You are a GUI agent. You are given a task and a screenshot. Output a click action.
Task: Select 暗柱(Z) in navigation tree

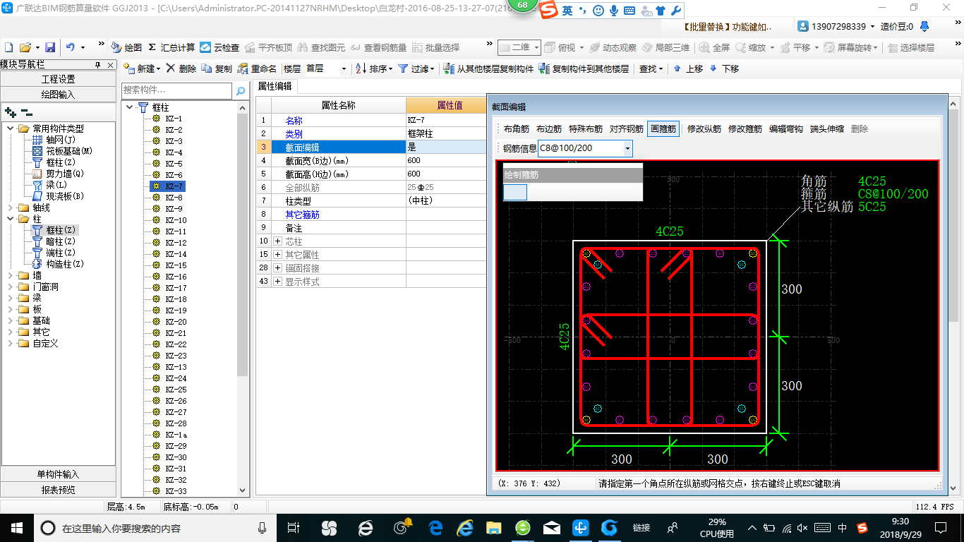click(x=61, y=241)
